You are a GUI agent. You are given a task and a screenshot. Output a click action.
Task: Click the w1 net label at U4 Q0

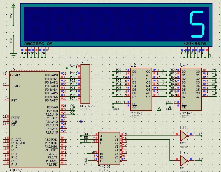coord(214,70)
